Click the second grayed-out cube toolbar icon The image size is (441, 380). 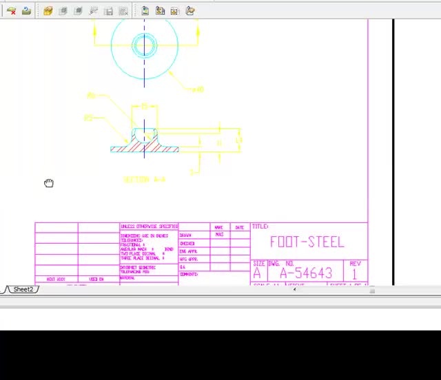coord(78,11)
